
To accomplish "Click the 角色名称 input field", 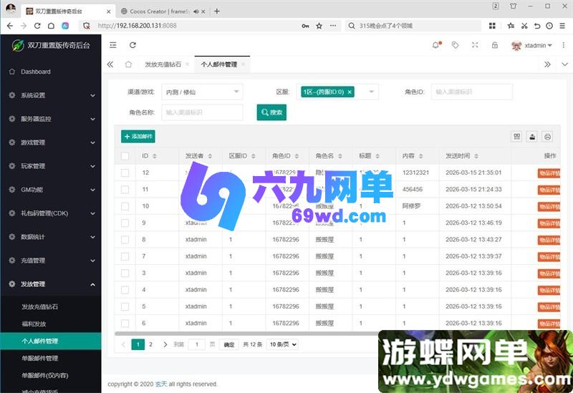I will click(x=202, y=112).
